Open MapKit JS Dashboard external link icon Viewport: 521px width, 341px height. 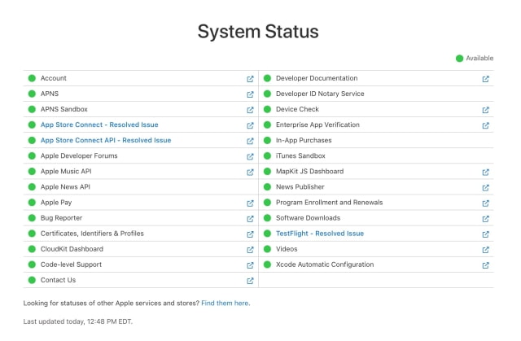click(x=485, y=172)
